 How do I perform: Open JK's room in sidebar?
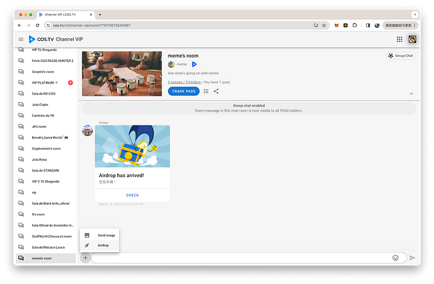click(x=46, y=126)
